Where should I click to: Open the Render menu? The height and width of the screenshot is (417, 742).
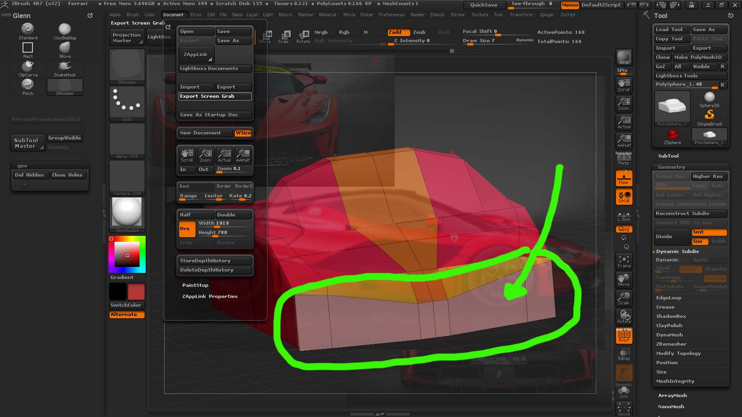pos(417,15)
